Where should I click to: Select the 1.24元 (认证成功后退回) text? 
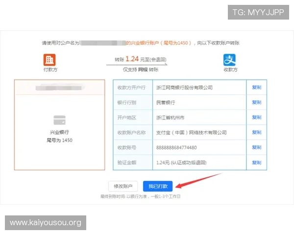pos(181,163)
